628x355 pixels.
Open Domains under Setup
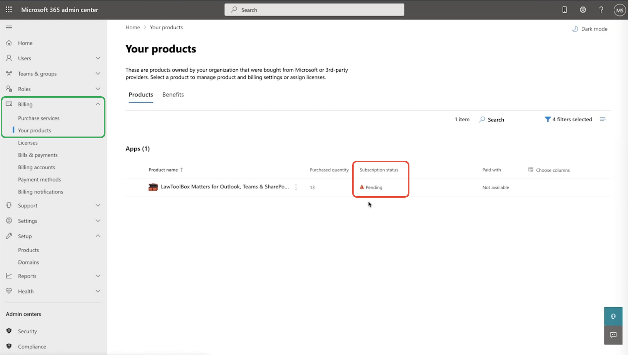click(28, 262)
